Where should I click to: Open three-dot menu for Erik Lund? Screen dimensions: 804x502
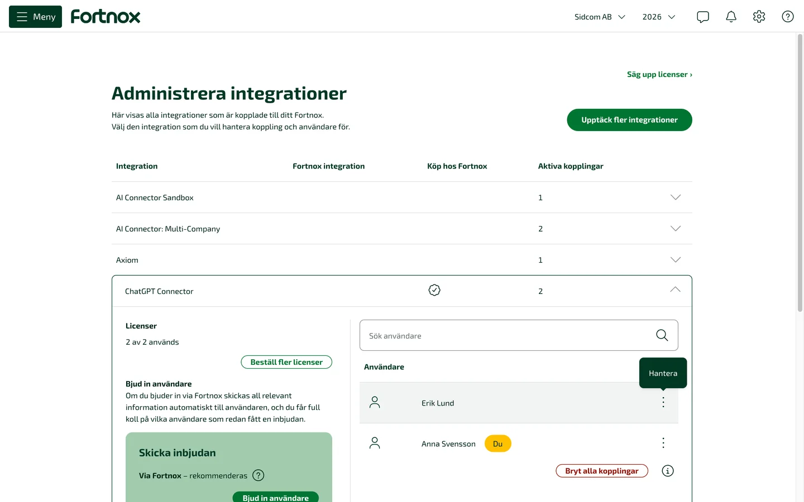coord(663,402)
